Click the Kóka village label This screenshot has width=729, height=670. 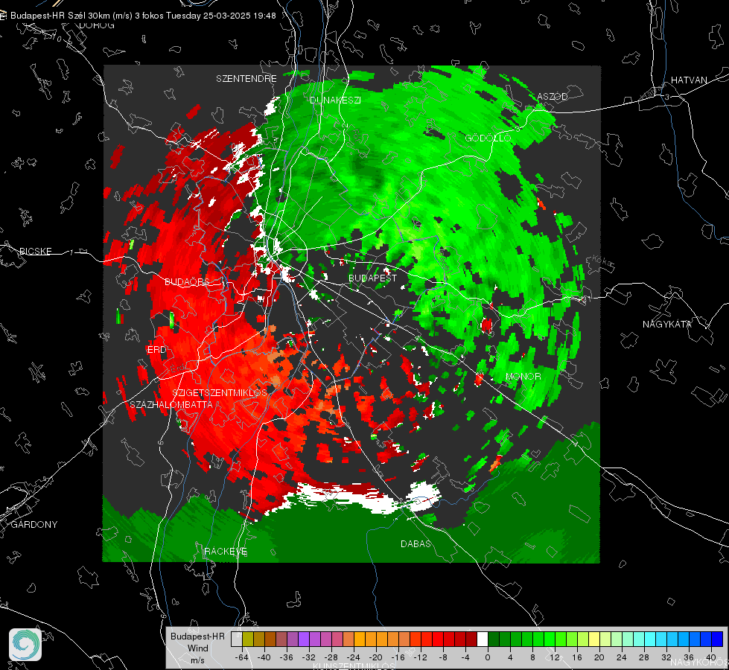coord(603,262)
